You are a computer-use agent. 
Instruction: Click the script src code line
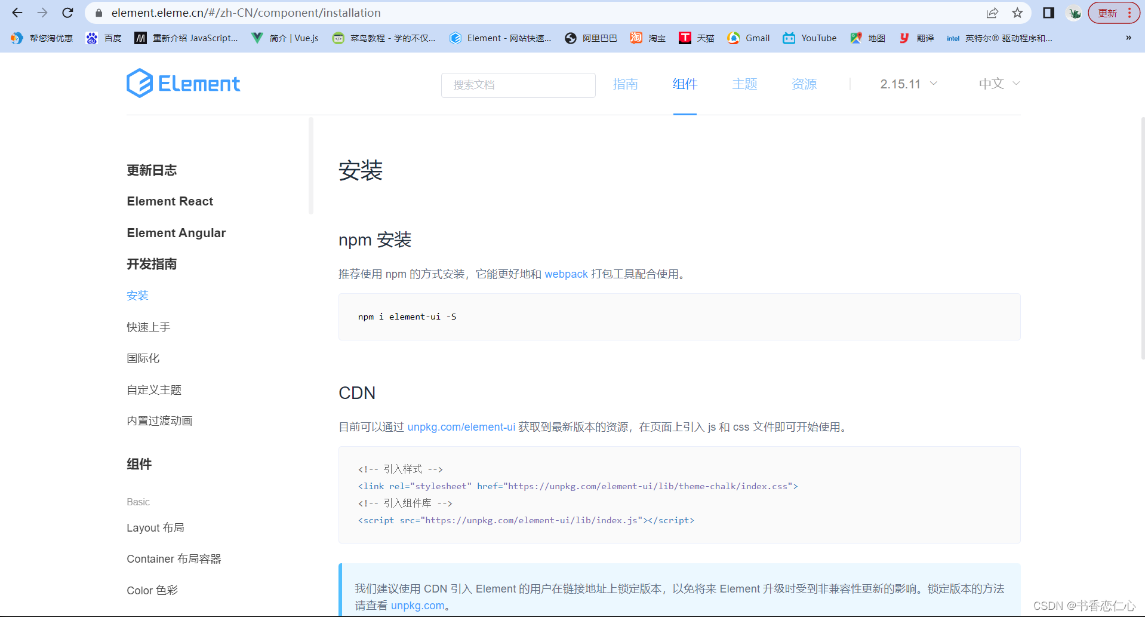pos(526,520)
